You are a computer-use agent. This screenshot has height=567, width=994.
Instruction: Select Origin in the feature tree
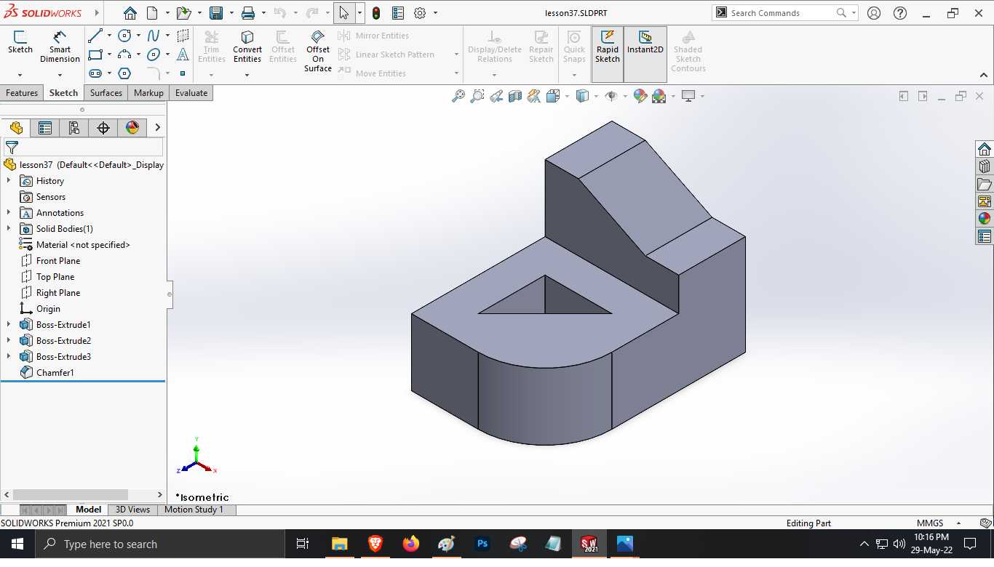tap(48, 309)
